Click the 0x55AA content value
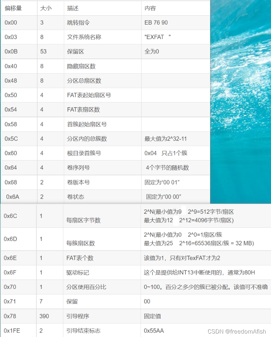Screen dimensions: 271x337 click(154, 330)
